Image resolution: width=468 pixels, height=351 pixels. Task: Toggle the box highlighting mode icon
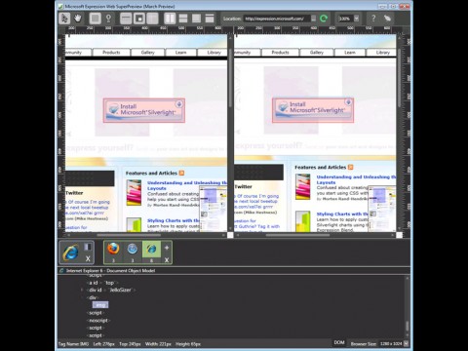click(x=95, y=19)
